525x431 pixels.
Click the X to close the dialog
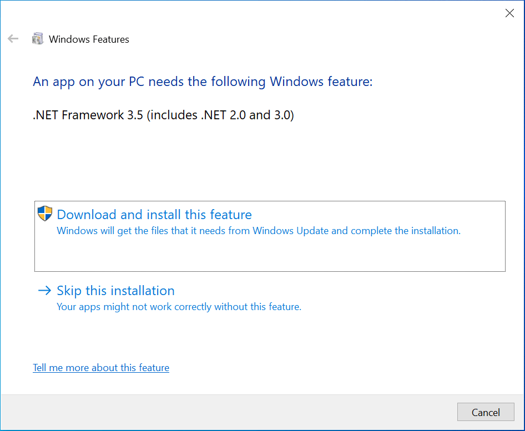point(509,13)
